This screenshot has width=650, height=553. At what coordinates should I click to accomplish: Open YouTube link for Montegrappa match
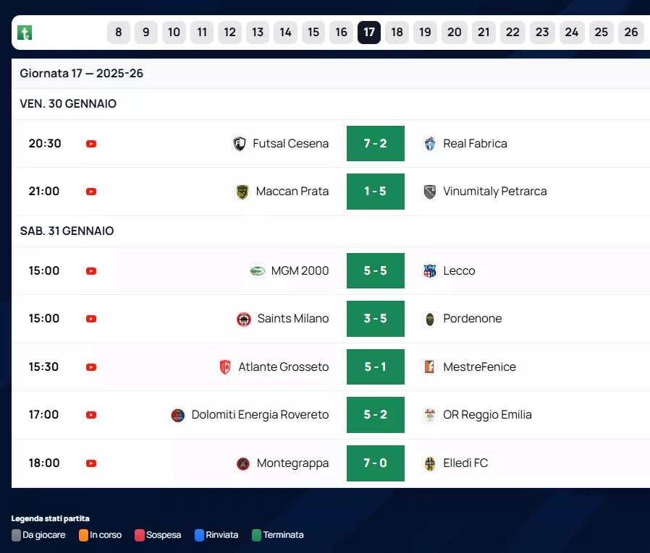91,463
